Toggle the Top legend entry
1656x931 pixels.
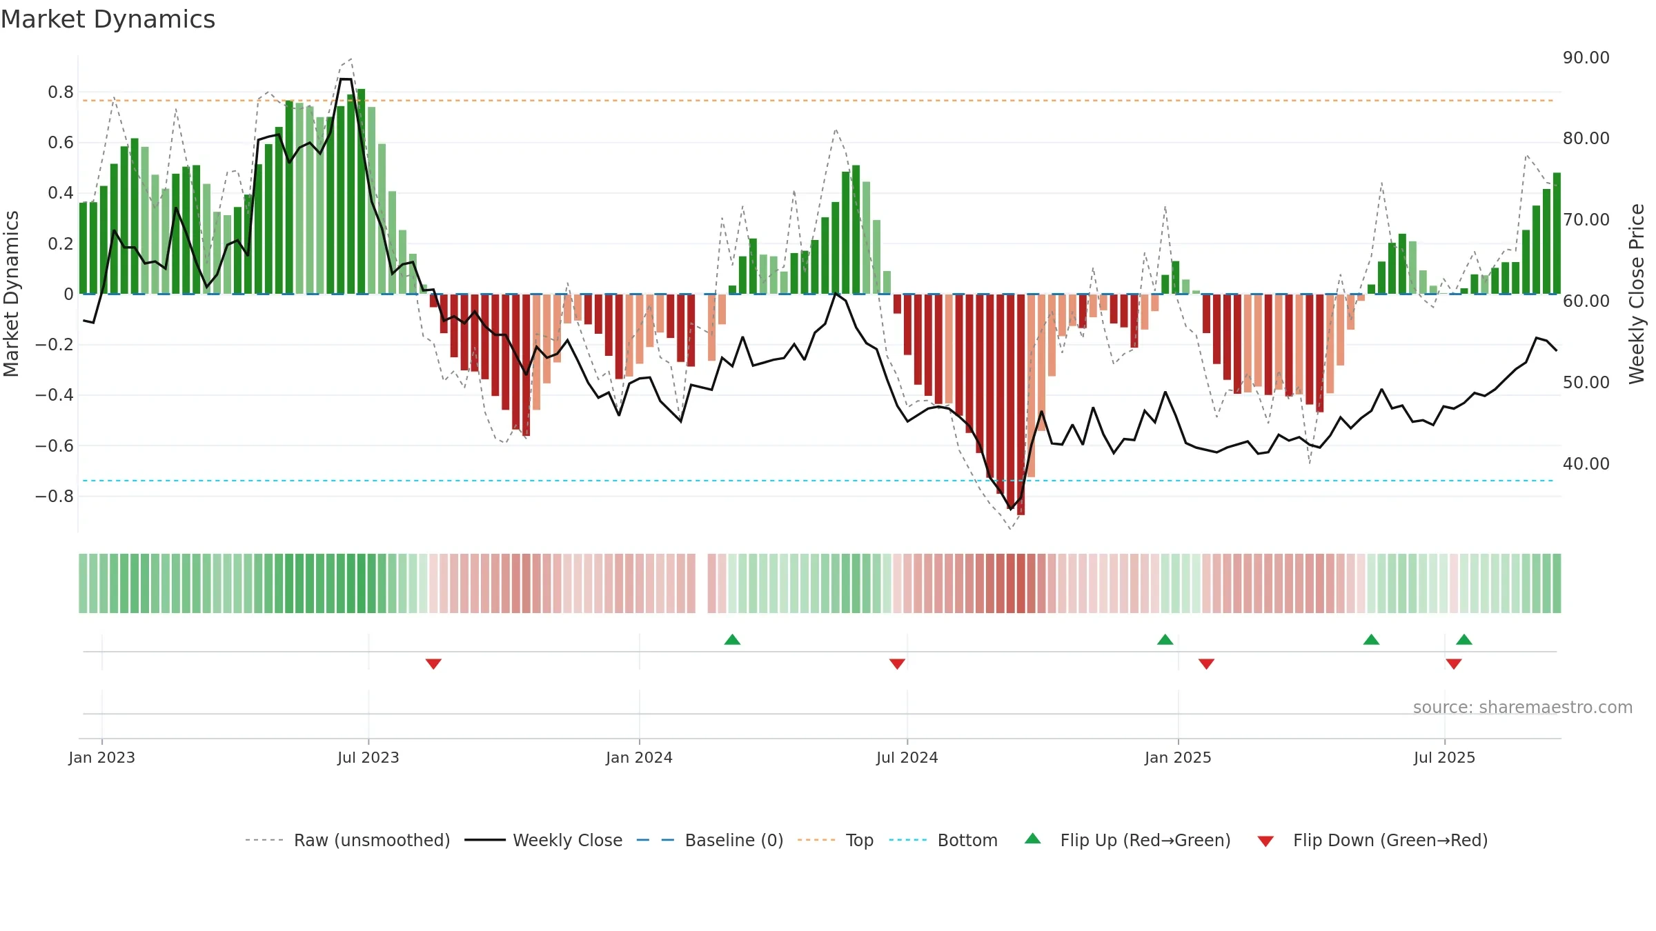pyautogui.click(x=836, y=840)
